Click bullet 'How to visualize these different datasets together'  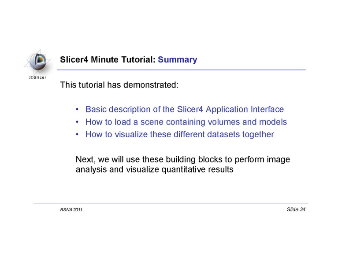click(x=180, y=134)
